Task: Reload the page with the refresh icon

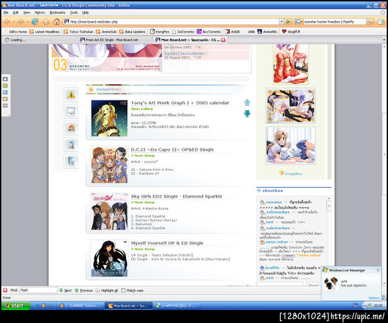Action: pos(35,22)
